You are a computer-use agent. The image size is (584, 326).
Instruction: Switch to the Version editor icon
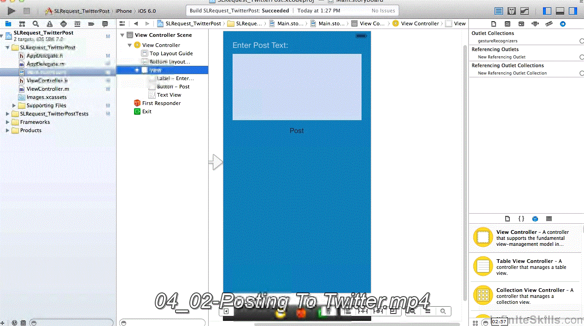525,11
